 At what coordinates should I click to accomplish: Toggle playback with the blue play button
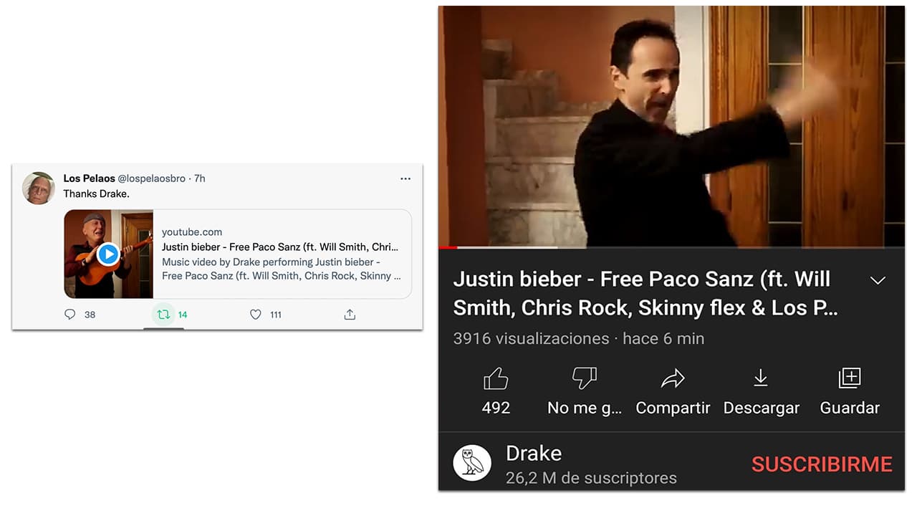(108, 253)
